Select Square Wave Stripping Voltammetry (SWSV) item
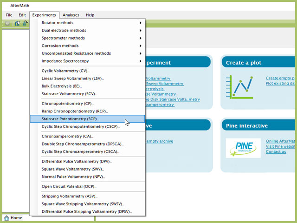This screenshot has width=297, height=223. (x=88, y=204)
